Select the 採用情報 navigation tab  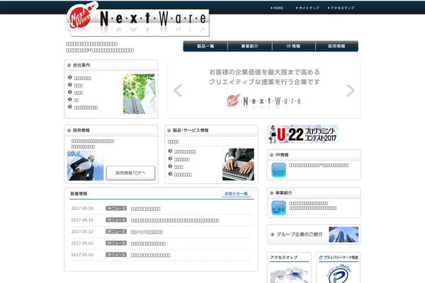tap(336, 46)
